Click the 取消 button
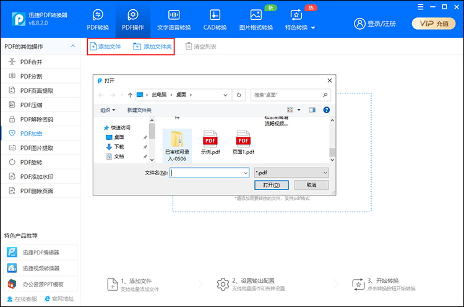464x307 pixels. click(311, 185)
